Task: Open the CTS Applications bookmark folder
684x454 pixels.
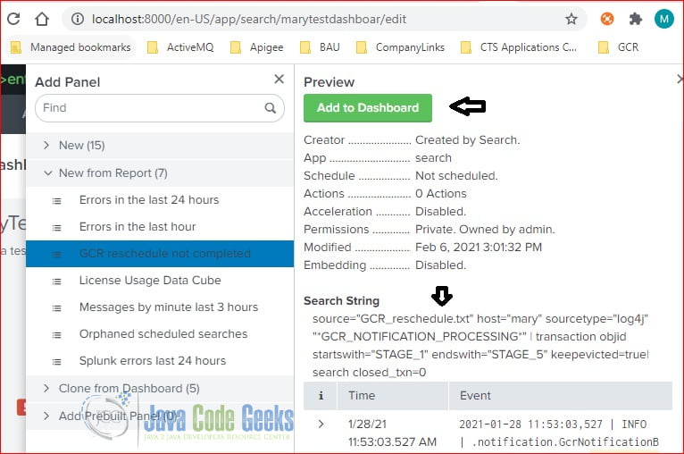Action: 519,47
